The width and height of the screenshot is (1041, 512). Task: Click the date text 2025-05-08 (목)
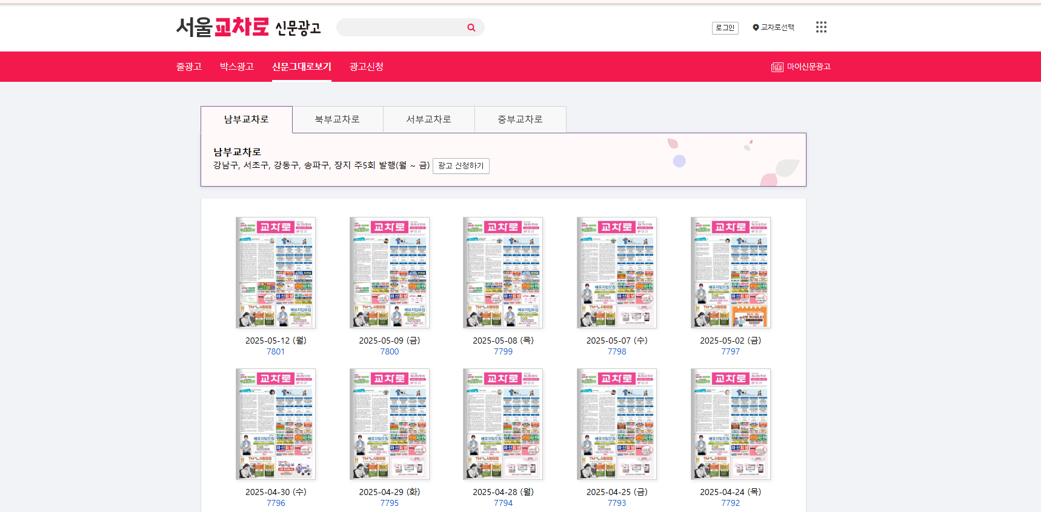pos(503,341)
